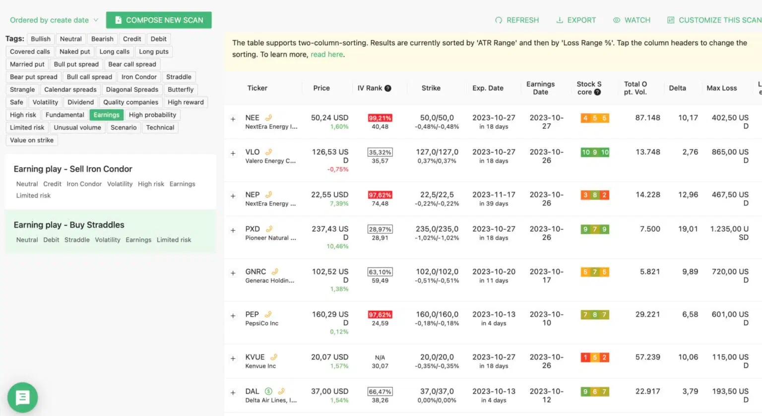The height and width of the screenshot is (416, 762).
Task: Toggle the Earnings tag filter
Action: 107,115
